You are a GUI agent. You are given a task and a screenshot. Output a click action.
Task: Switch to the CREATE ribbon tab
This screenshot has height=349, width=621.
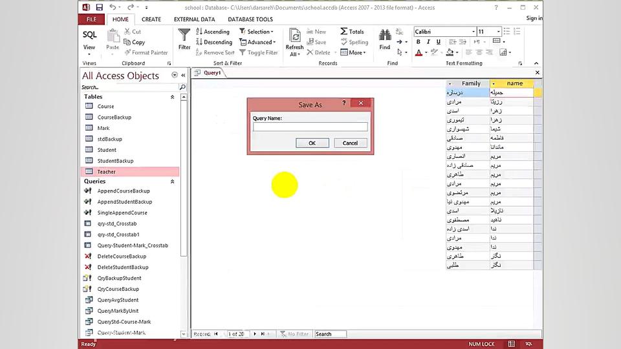[151, 19]
